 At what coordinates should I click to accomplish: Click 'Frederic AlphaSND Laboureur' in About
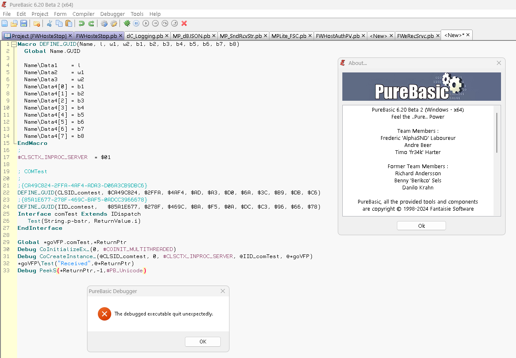click(418, 138)
